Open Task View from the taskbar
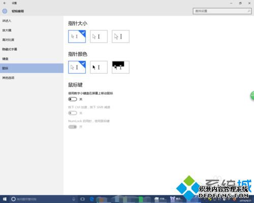 coord(82,199)
